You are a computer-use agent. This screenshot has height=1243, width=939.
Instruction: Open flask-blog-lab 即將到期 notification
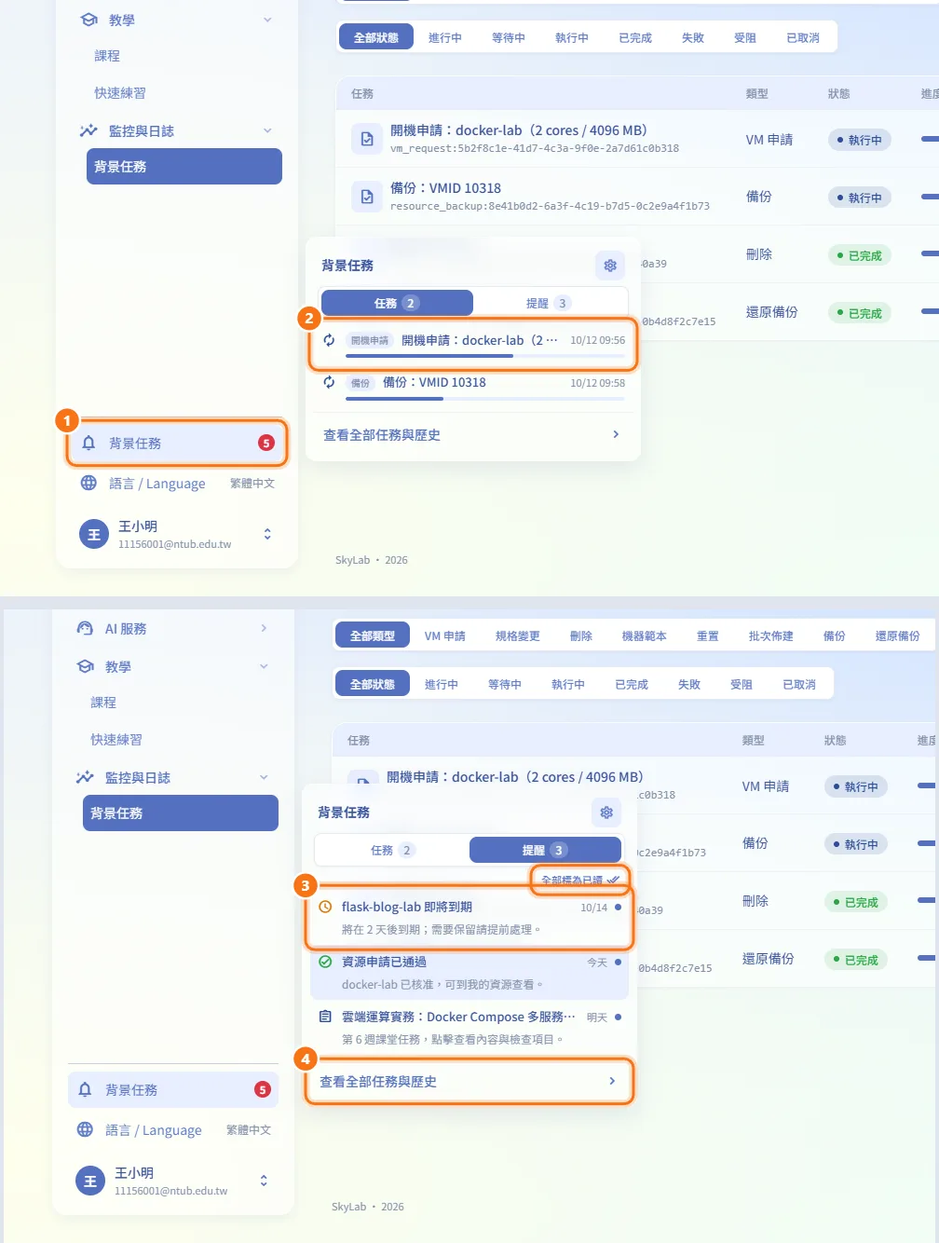point(469,918)
